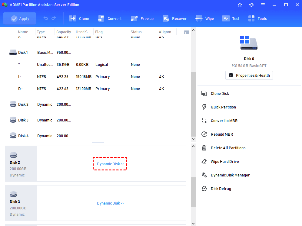The image size is (302, 226).
Task: Sort by the Type column header
Action: 41,32
